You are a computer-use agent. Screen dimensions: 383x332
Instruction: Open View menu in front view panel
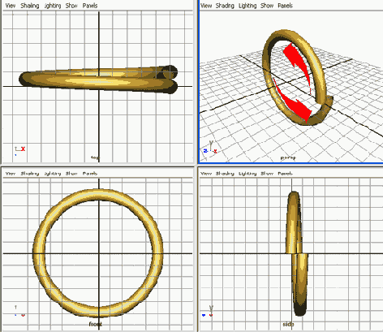(11, 174)
